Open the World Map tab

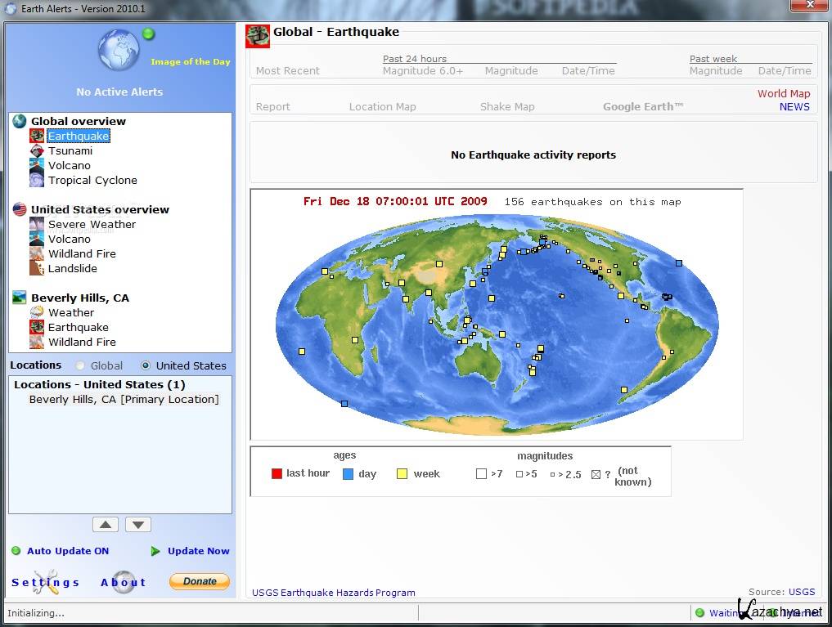pos(783,93)
